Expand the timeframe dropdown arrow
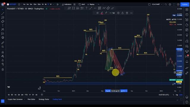The image size is (190, 107). (53, 4)
